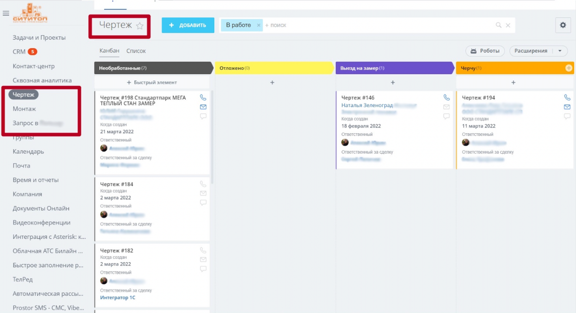Click Необработанные column scrollbar
576x313 pixels.
point(212,137)
